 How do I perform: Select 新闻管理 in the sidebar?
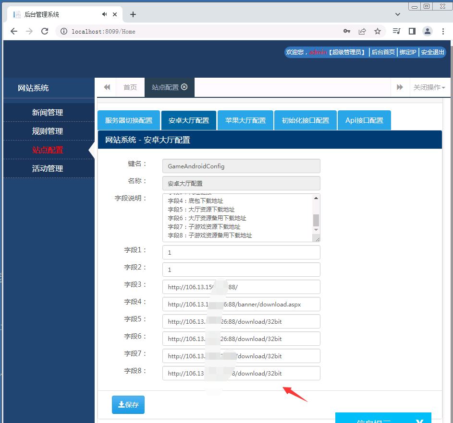click(48, 113)
